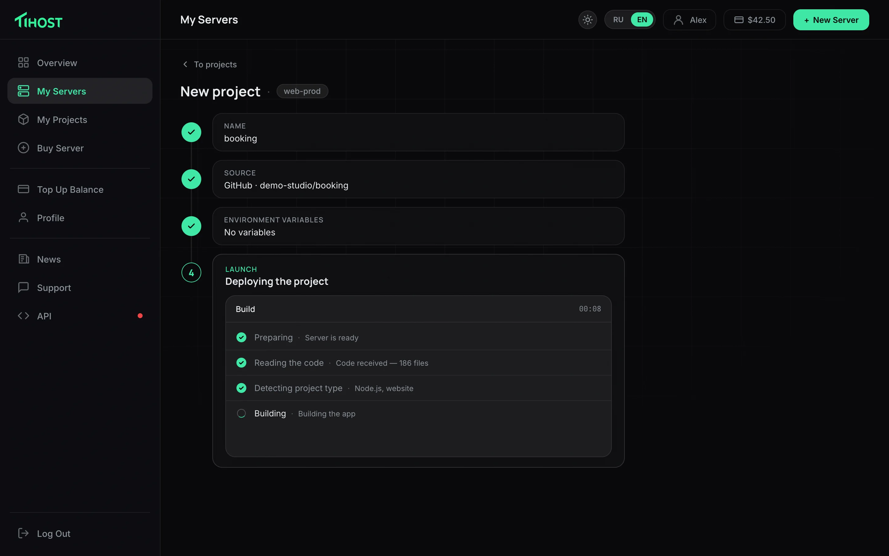889x556 pixels.
Task: Switch language to RU
Action: (618, 20)
